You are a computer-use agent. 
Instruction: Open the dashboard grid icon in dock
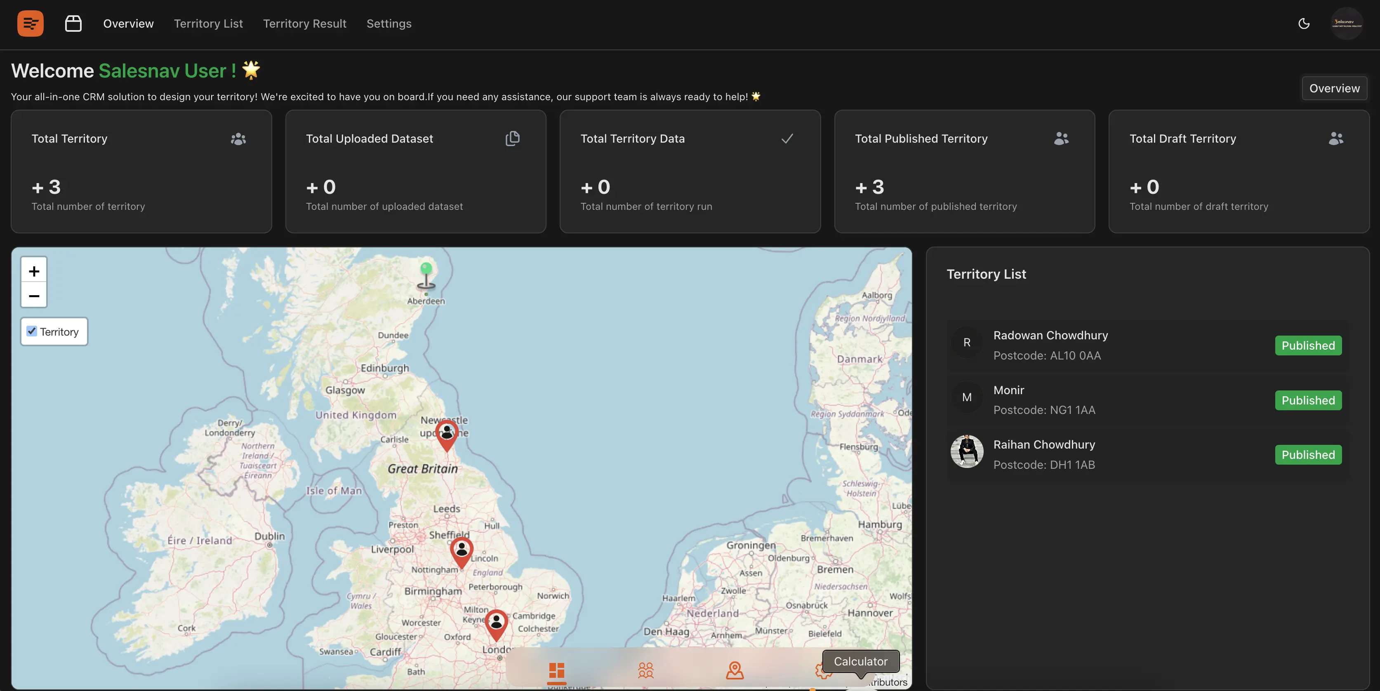[557, 671]
